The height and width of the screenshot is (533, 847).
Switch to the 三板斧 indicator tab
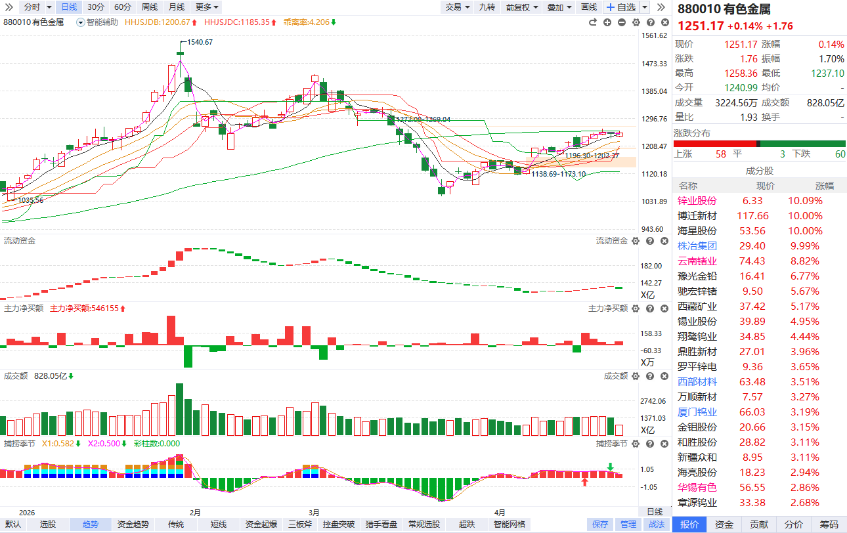coord(301,524)
